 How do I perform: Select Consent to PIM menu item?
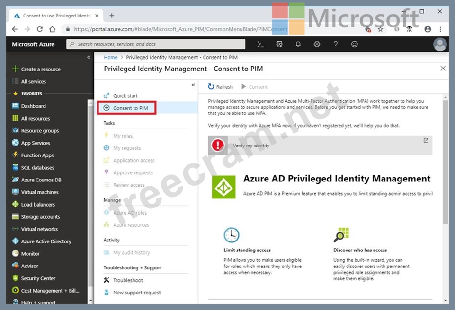(x=130, y=108)
